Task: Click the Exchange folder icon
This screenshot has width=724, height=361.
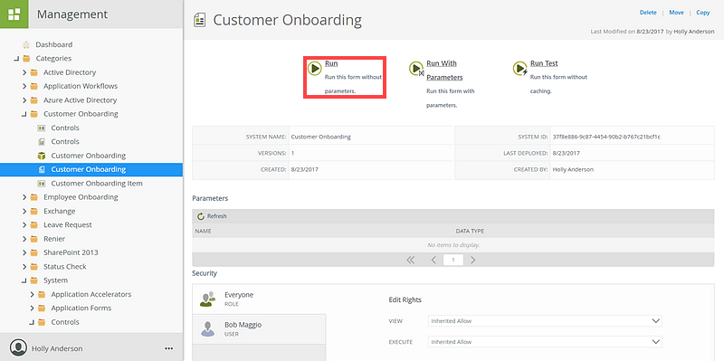Action: pyautogui.click(x=33, y=211)
